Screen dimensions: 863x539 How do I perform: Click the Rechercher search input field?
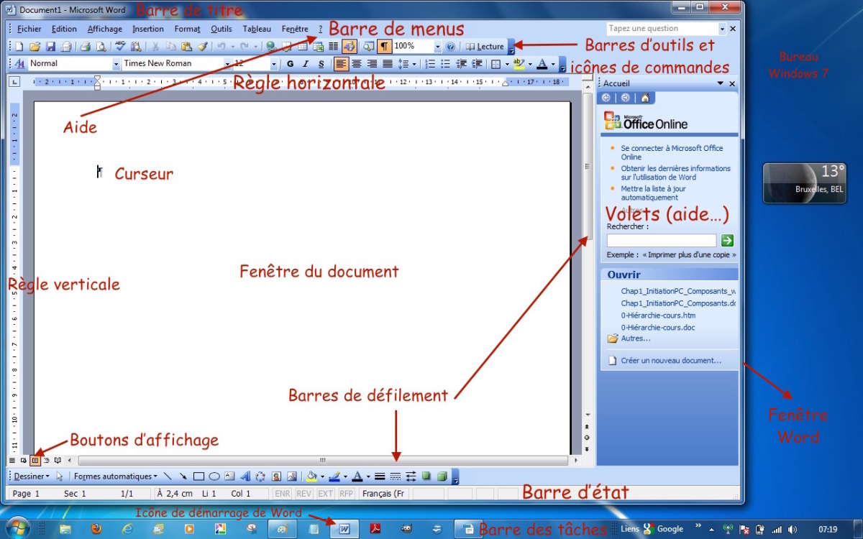pyautogui.click(x=662, y=241)
